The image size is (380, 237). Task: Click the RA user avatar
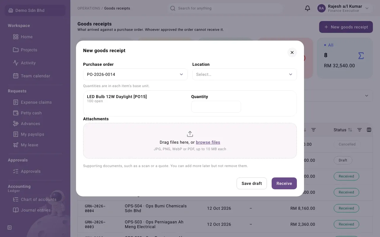point(322,8)
